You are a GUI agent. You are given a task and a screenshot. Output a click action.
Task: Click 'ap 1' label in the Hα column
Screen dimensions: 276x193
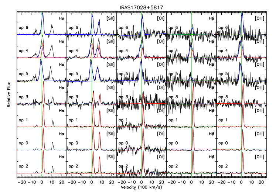23,120
